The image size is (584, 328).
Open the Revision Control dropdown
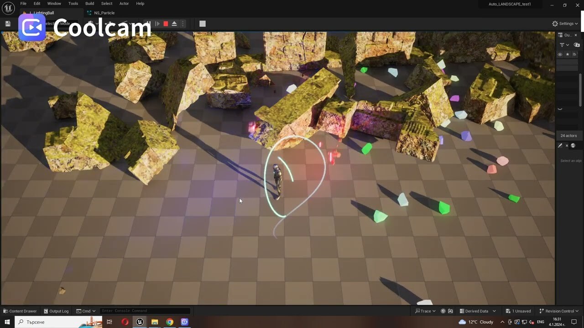[x=558, y=311]
